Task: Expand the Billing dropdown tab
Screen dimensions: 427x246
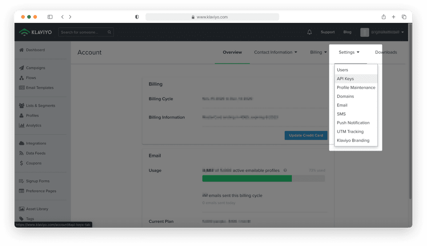Action: point(318,52)
